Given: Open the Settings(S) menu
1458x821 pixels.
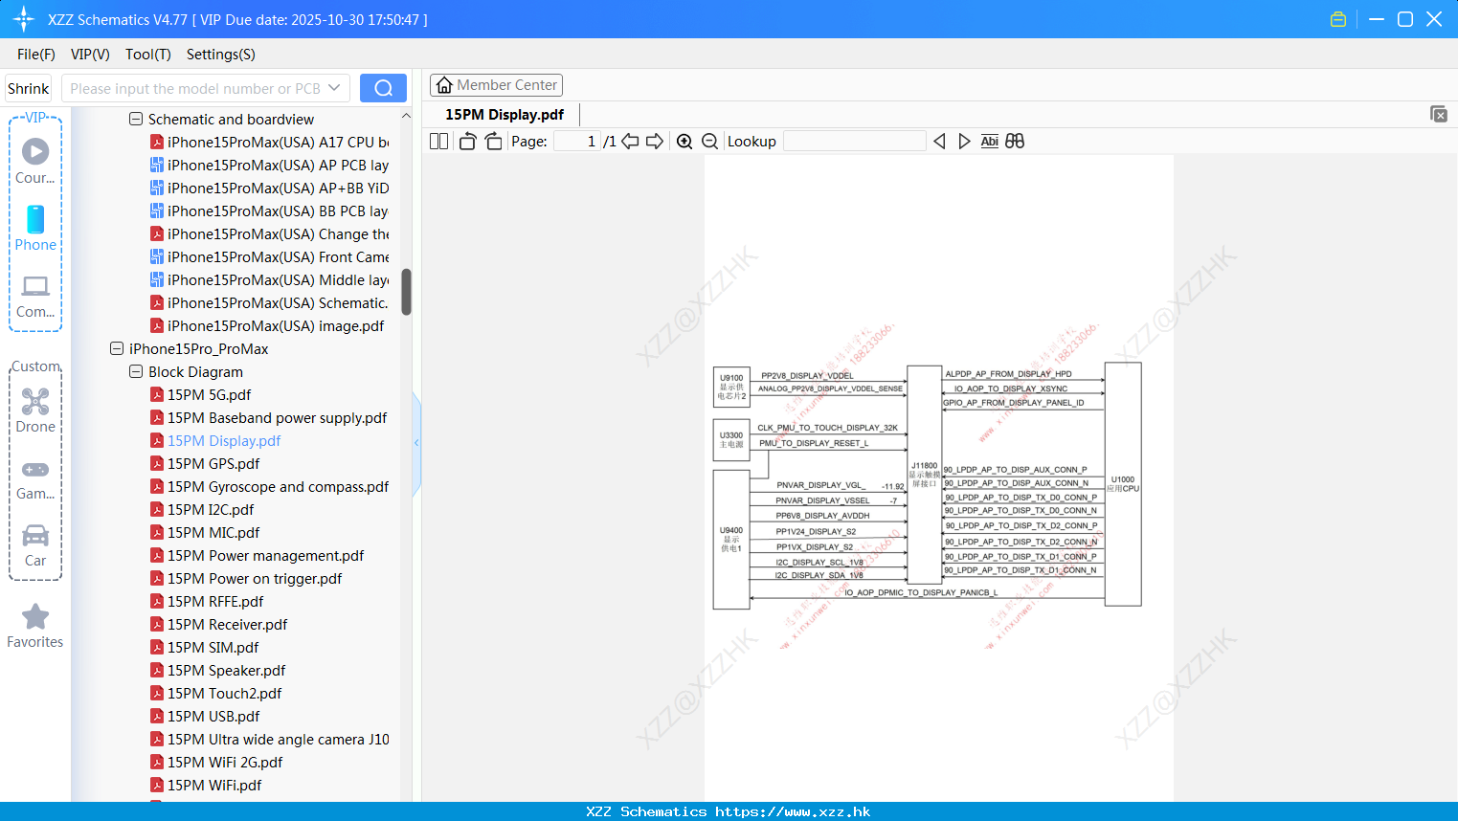Looking at the screenshot, I should point(221,55).
